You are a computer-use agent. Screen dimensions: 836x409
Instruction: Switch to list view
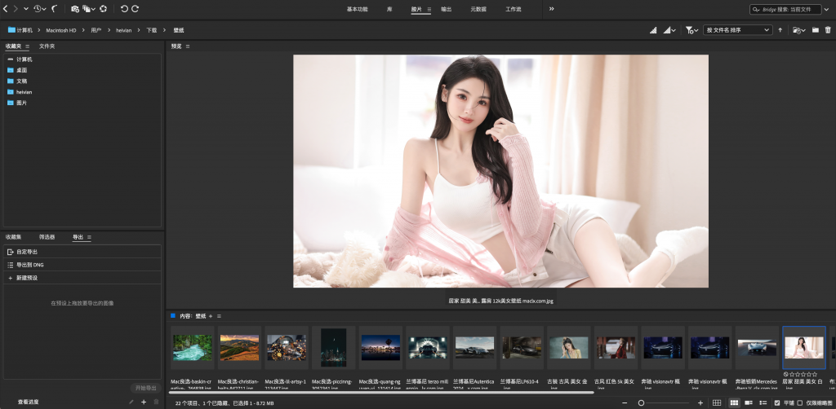[763, 403]
